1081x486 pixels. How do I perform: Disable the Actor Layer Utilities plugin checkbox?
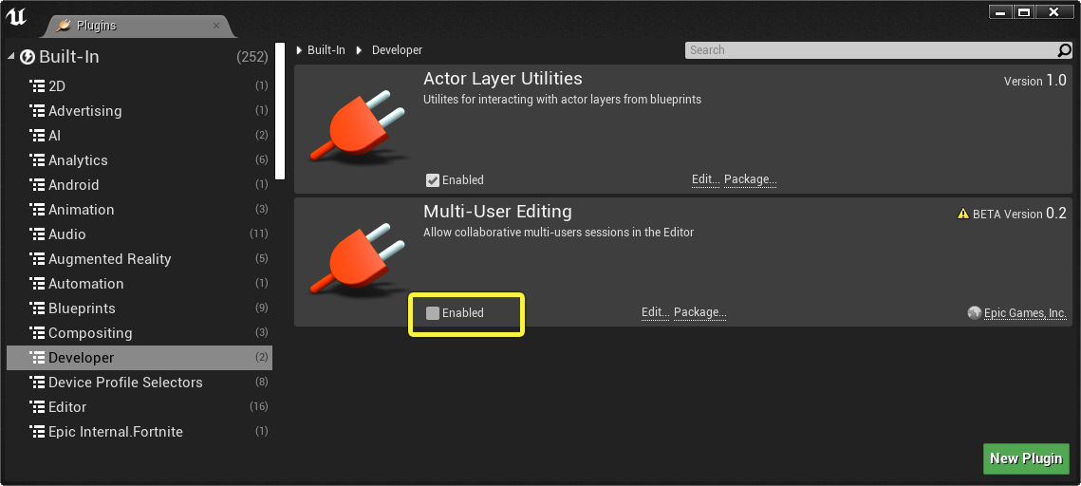[432, 180]
